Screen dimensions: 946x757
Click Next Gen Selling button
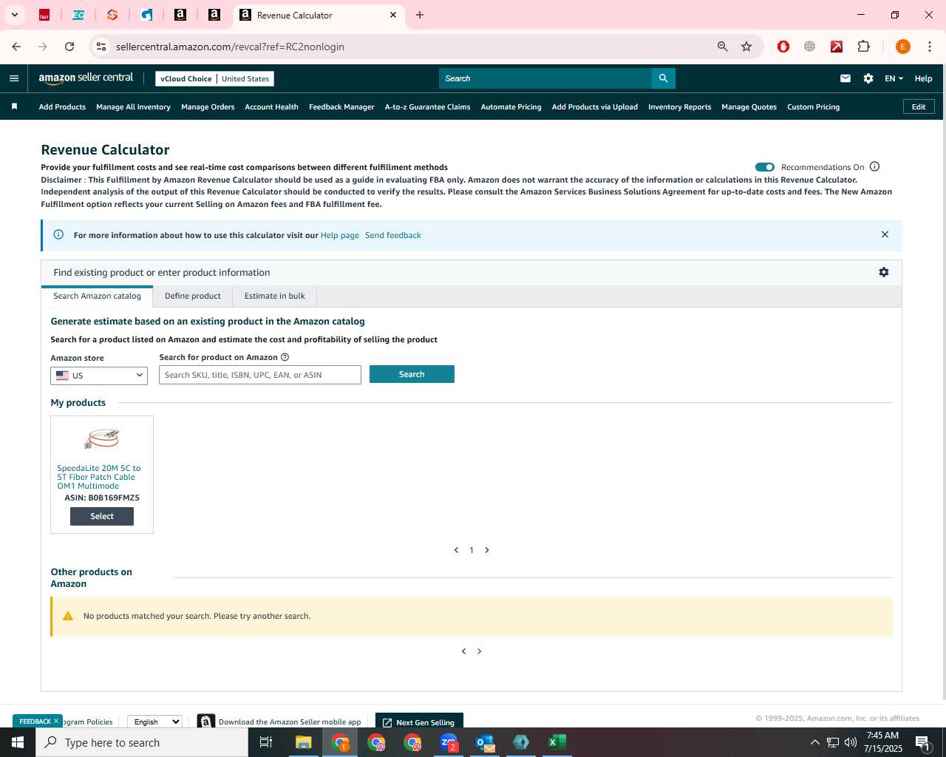419,722
